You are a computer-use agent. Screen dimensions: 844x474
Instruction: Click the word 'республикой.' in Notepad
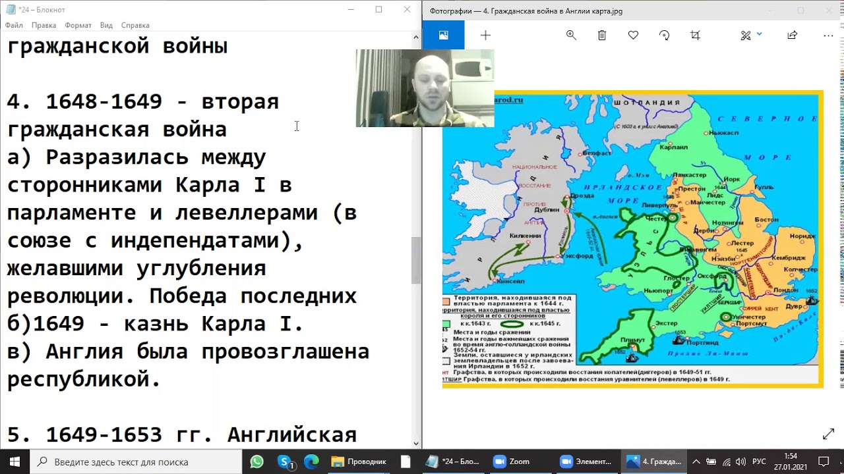[84, 380]
